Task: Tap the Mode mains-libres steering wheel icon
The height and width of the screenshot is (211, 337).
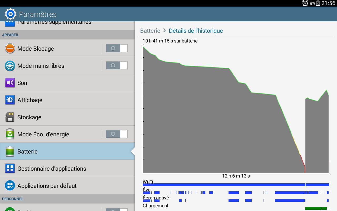Action: pyautogui.click(x=10, y=66)
